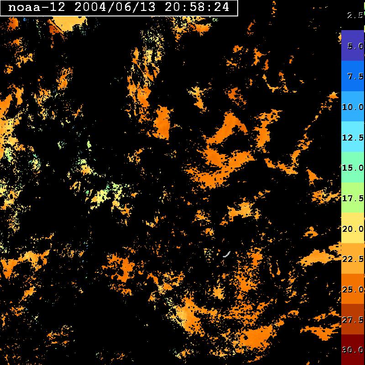The image size is (365, 365).
Task: Click the small gray streak on the map
Action: tap(226, 254)
